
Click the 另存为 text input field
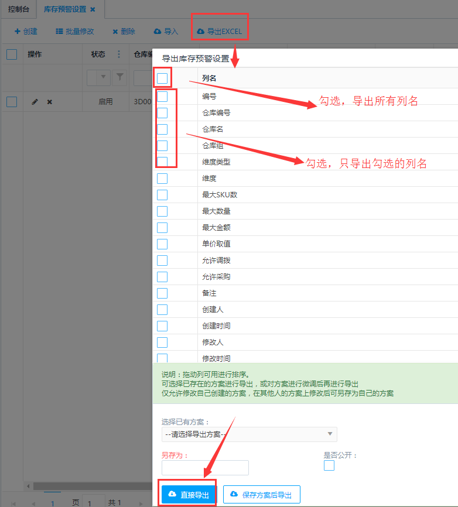coord(205,467)
